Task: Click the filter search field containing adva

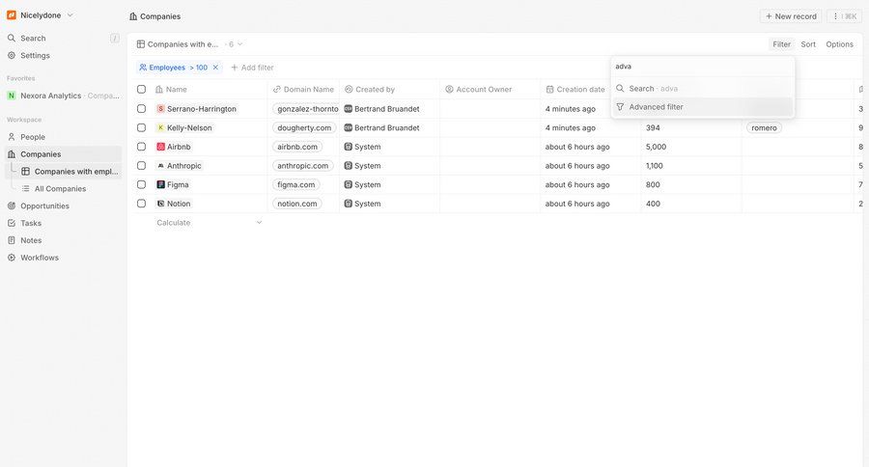Action: point(703,66)
